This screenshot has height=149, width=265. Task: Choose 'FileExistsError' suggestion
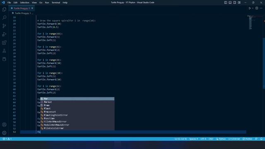tap(77, 128)
